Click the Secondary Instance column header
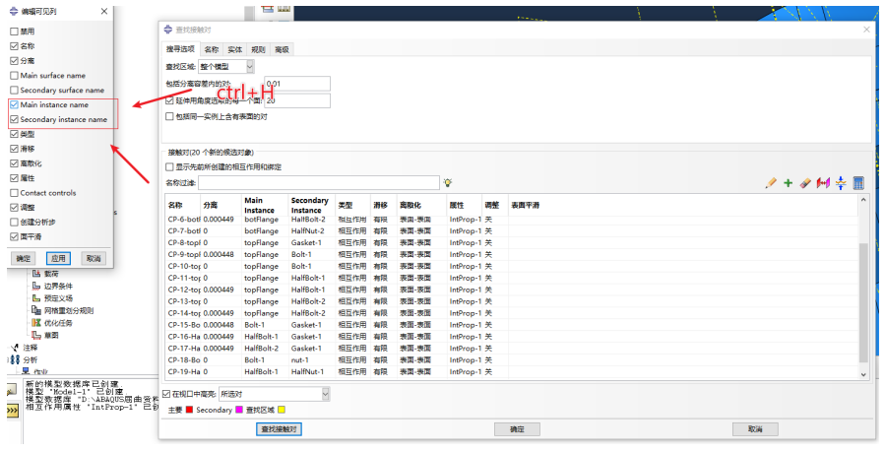 pos(311,206)
